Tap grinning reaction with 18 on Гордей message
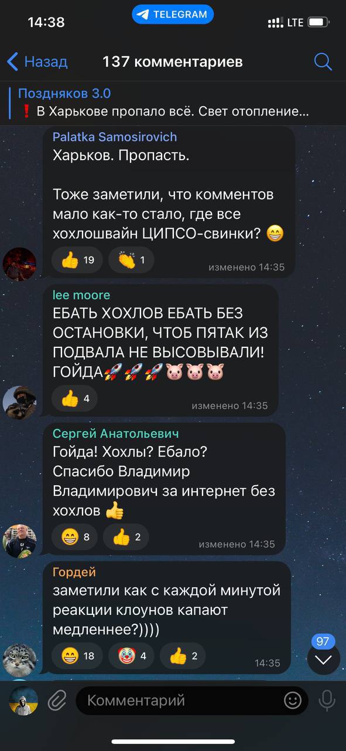The width and height of the screenshot is (346, 751). click(x=78, y=655)
